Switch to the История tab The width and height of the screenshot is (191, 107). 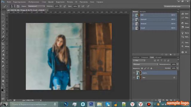click(158, 57)
